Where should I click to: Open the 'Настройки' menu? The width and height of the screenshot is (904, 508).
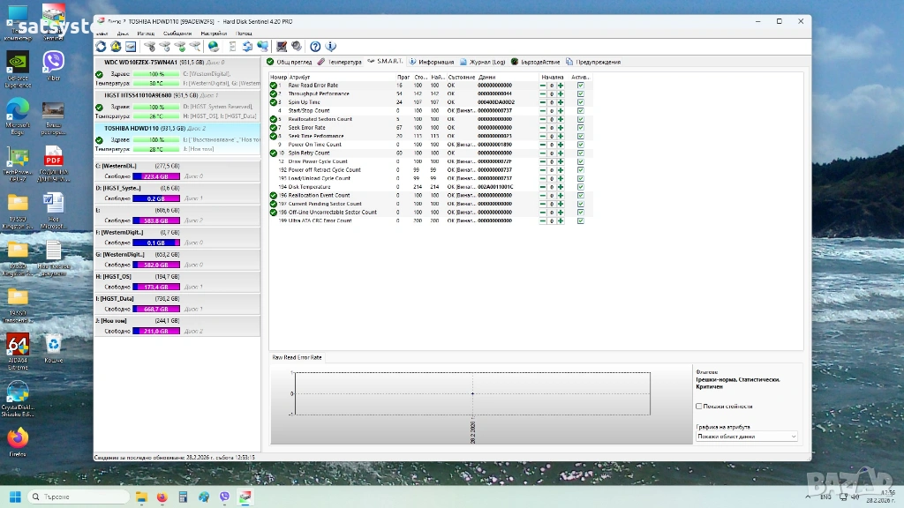pos(213,34)
